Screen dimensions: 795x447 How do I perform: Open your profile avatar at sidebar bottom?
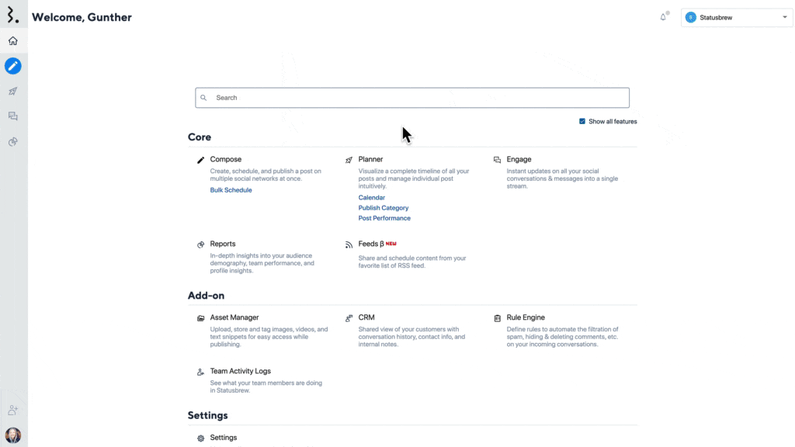[12, 435]
